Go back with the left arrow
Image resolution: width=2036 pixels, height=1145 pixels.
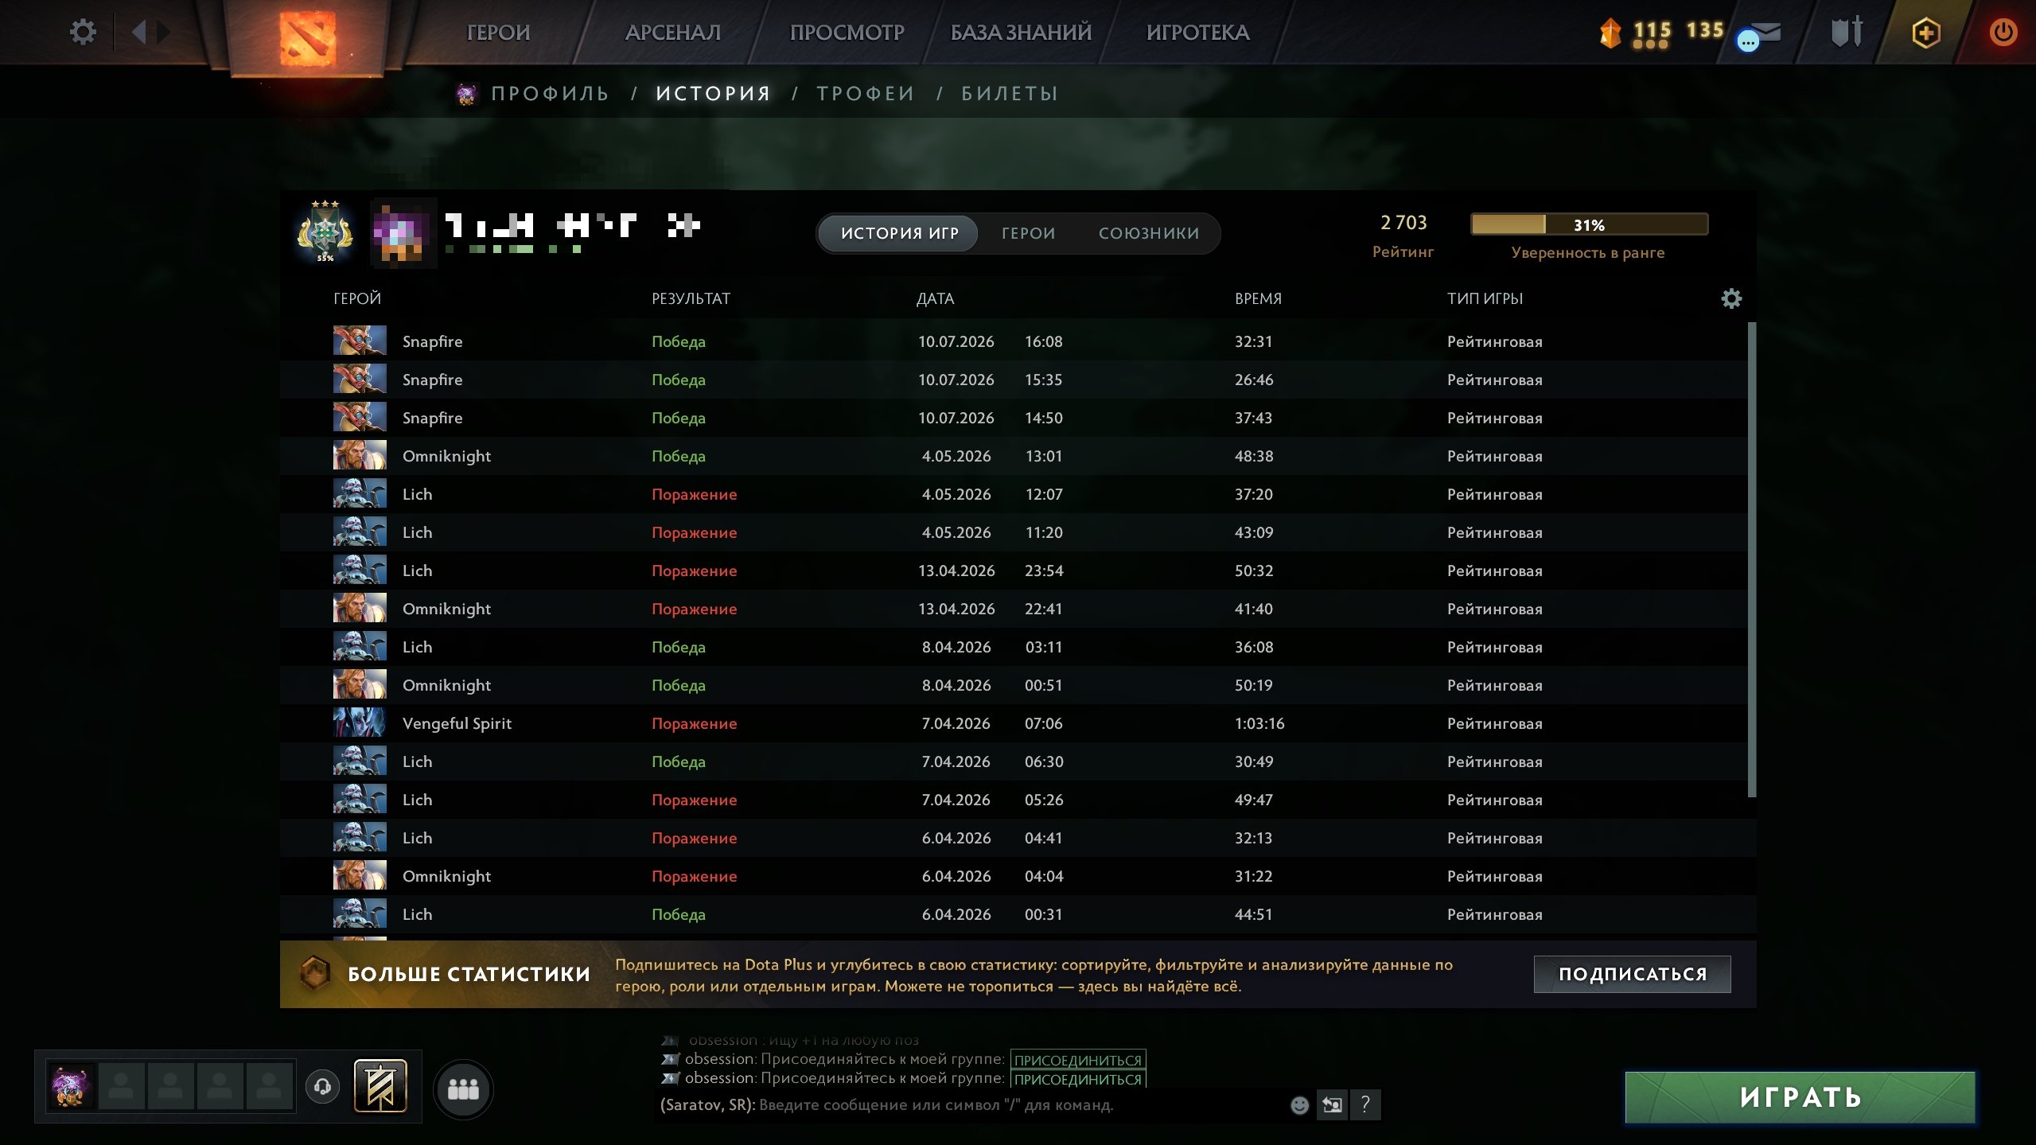(139, 32)
